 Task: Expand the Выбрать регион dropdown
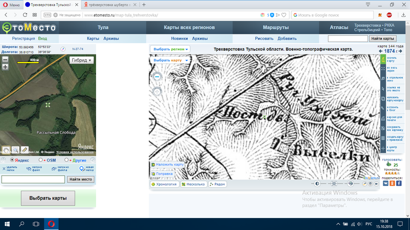coord(170,49)
